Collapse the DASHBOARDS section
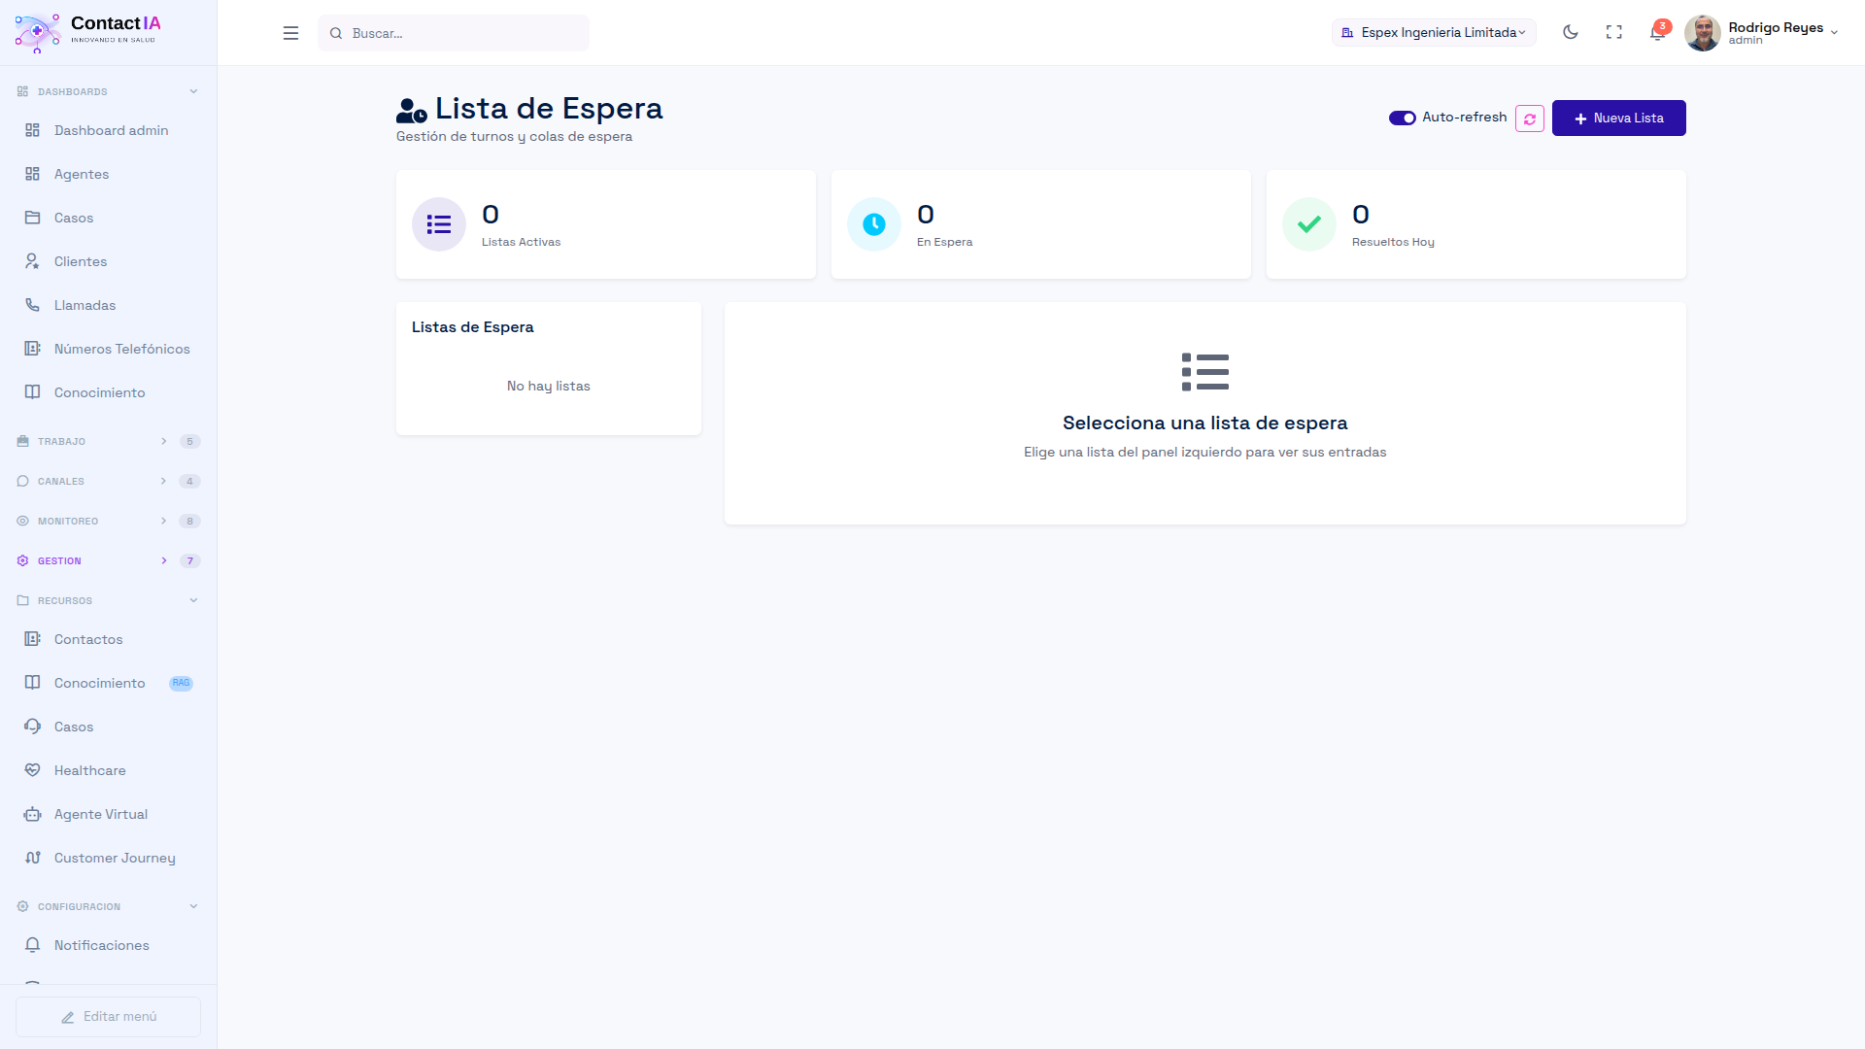 click(x=193, y=90)
